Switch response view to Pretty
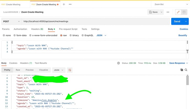The image size is (190, 109). tap(7, 70)
